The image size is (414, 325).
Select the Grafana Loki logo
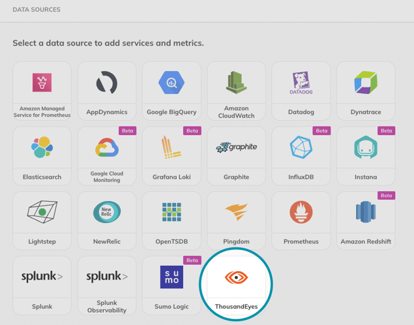coord(171,147)
